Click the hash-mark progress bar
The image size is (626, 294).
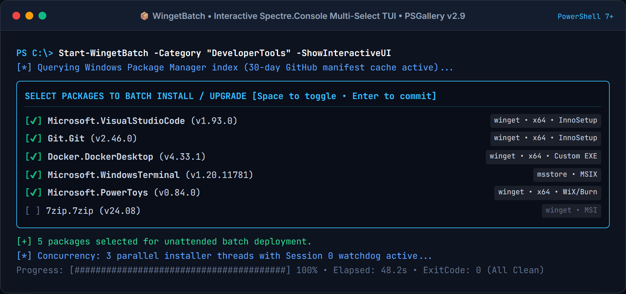click(180, 270)
